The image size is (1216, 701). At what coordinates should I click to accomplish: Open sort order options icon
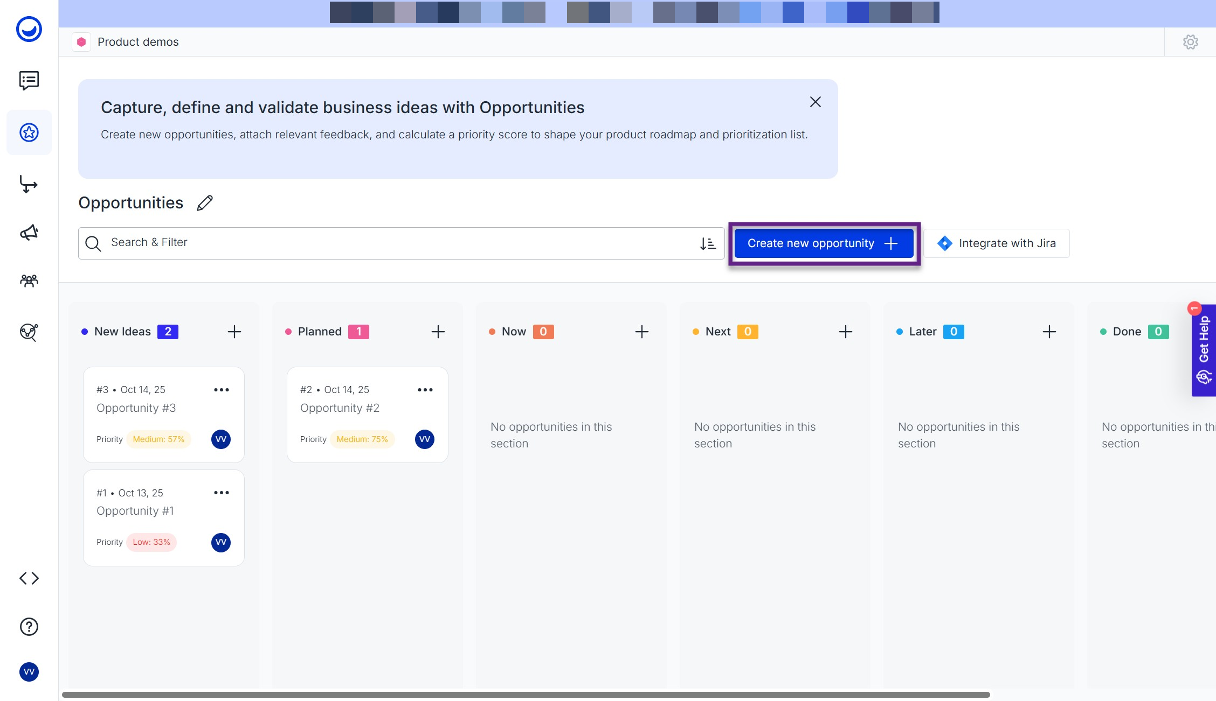tap(708, 243)
